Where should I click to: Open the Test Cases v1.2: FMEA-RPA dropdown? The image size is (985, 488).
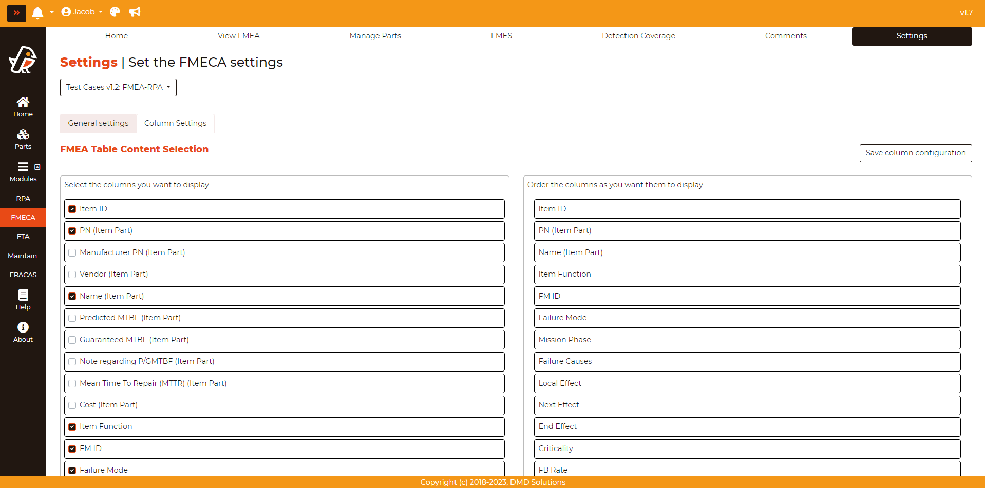pyautogui.click(x=118, y=87)
